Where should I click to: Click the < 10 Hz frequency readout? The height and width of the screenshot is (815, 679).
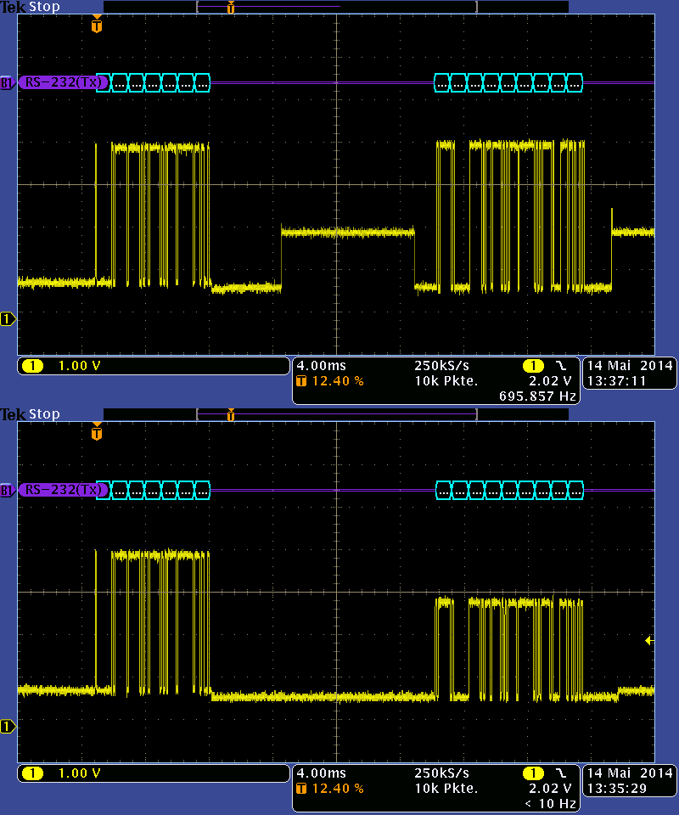tap(550, 804)
